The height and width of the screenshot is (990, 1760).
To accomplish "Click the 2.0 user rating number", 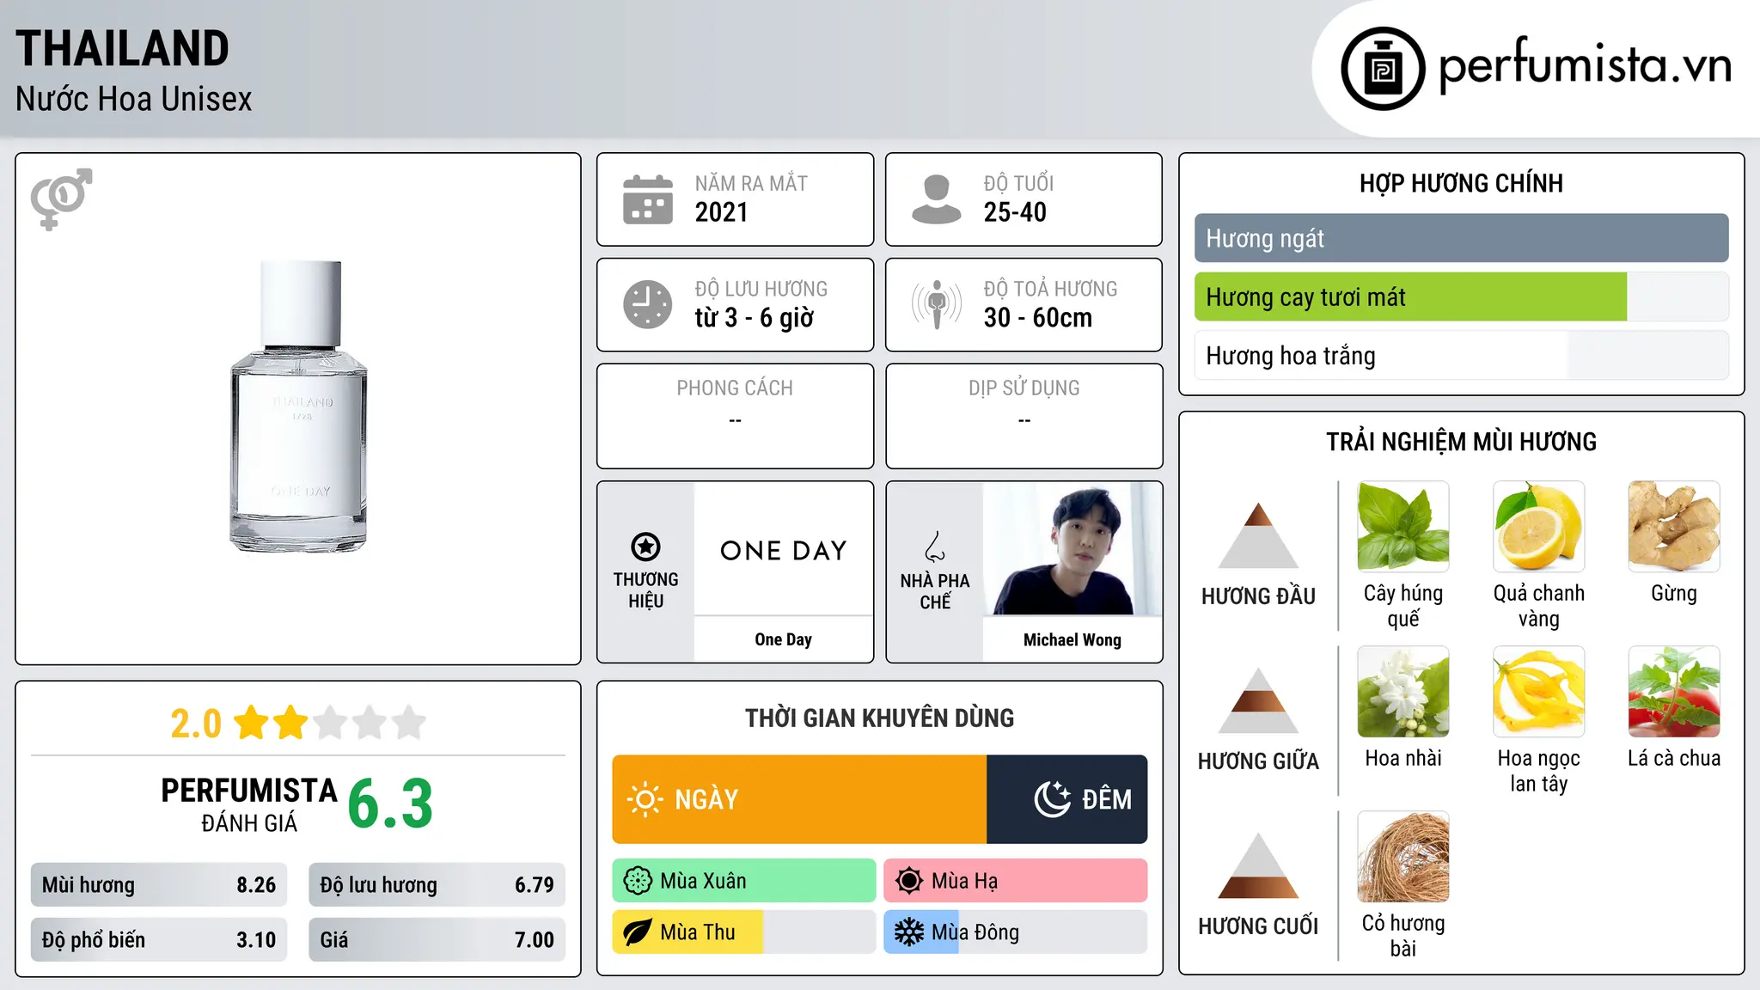I will pos(196,724).
